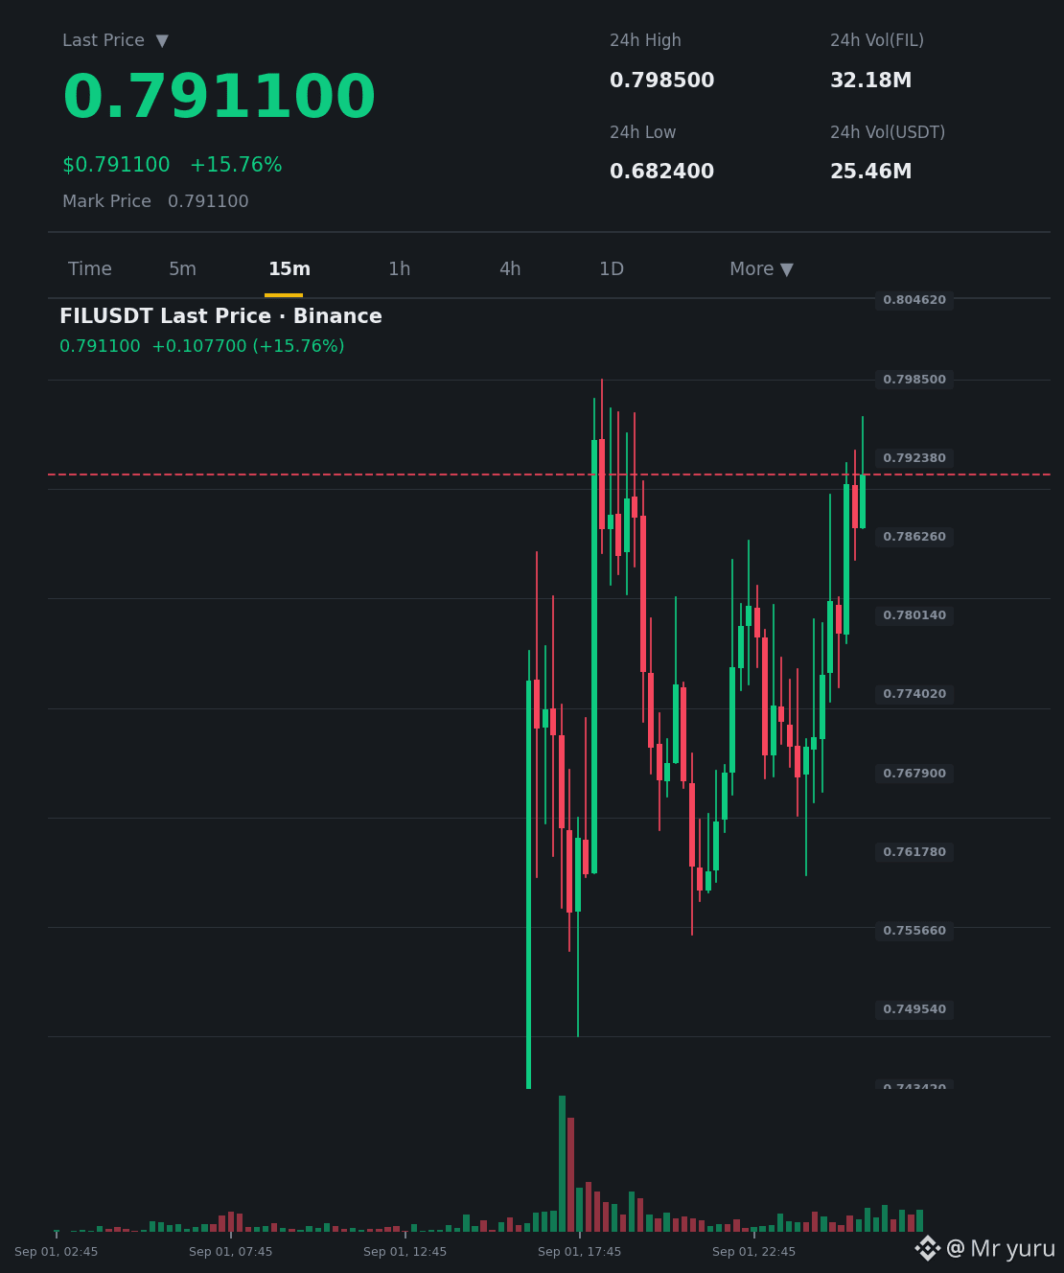Click the 0.798500 price axis label
The height and width of the screenshot is (1273, 1064).
tap(914, 380)
